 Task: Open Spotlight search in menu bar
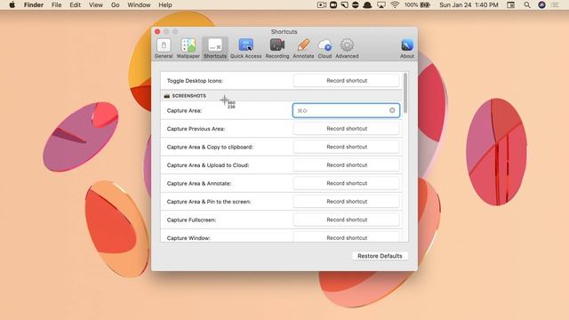pyautogui.click(x=527, y=5)
